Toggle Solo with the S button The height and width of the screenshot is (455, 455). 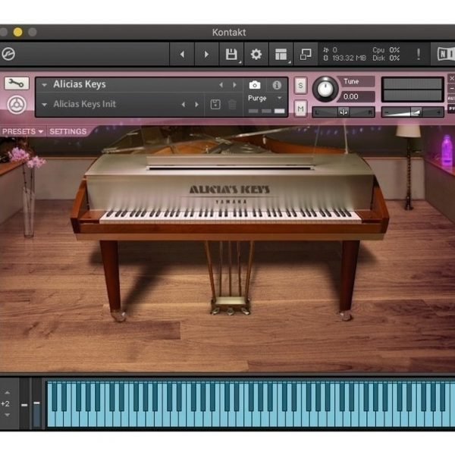300,86
